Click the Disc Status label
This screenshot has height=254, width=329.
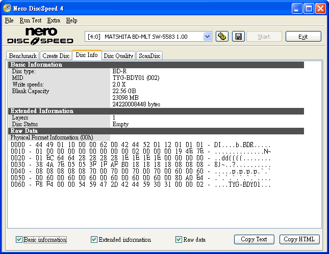point(25,124)
